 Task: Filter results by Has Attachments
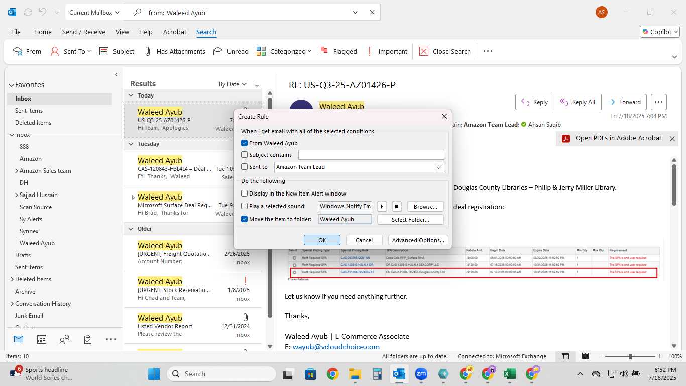coord(174,51)
